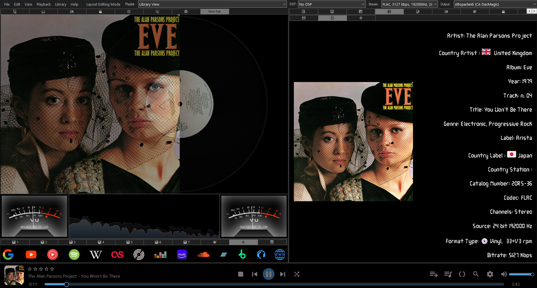Open the WWW globe website icon
The height and width of the screenshot is (288, 537).
click(x=280, y=254)
